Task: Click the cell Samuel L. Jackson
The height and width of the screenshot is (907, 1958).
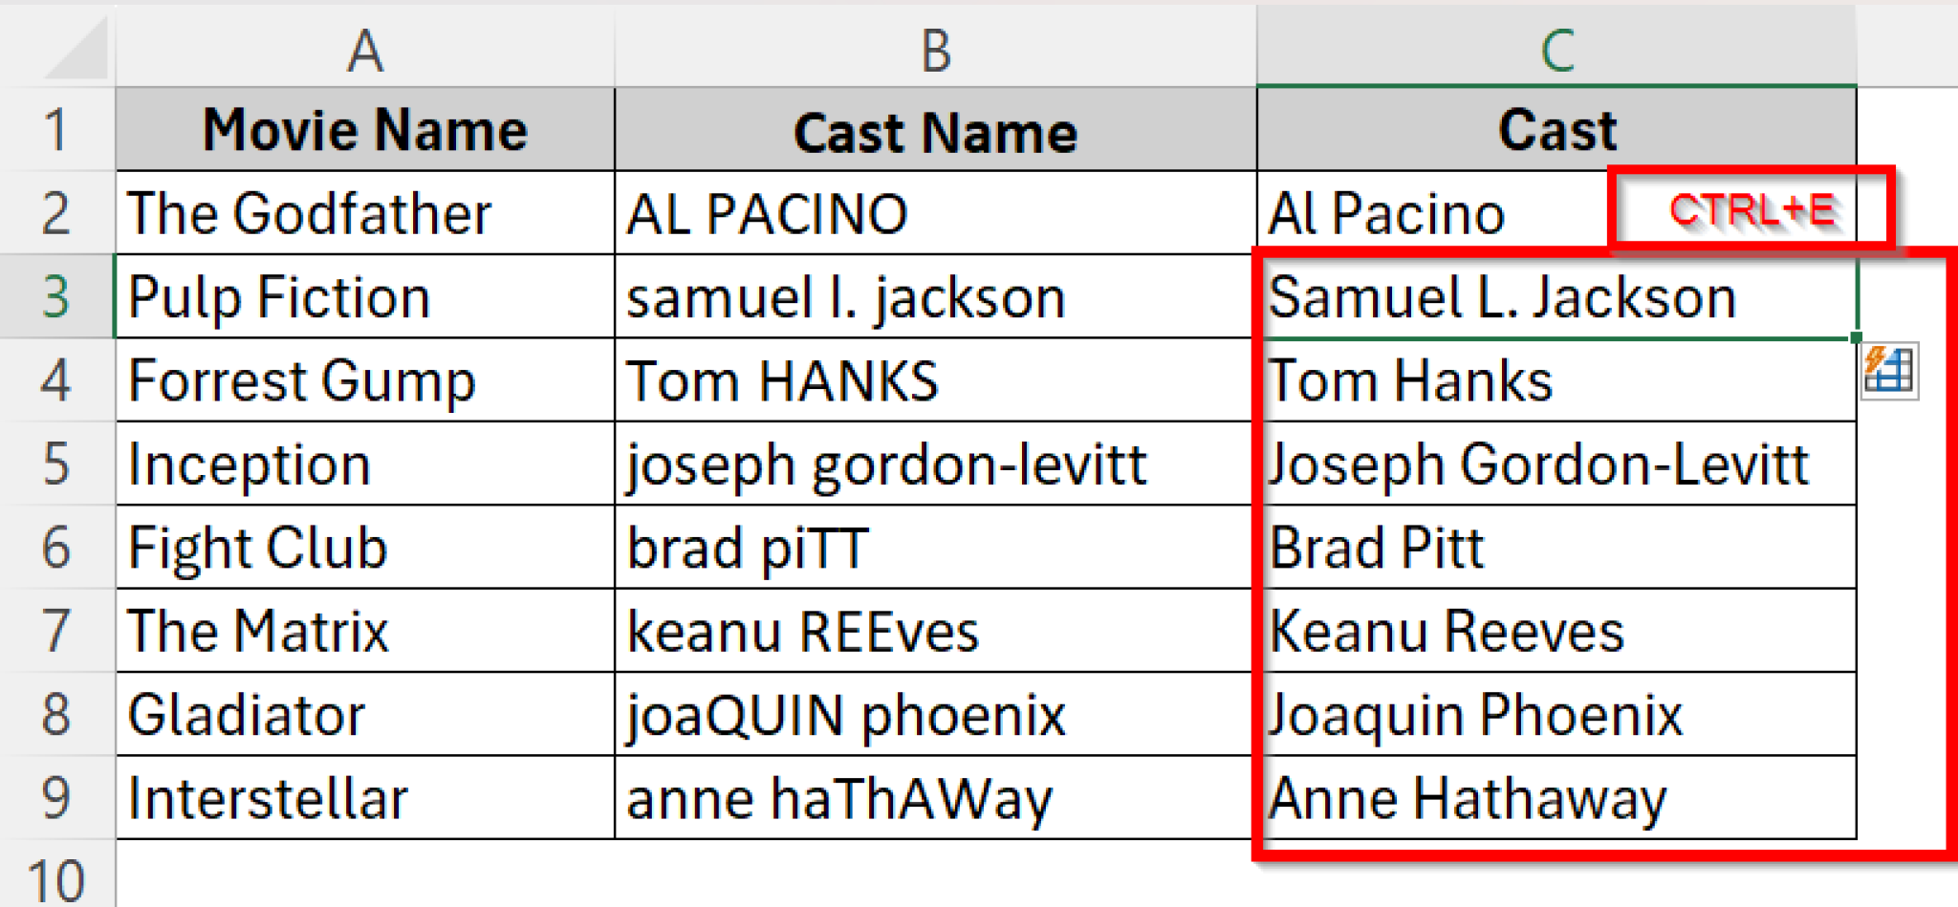Action: click(1556, 296)
